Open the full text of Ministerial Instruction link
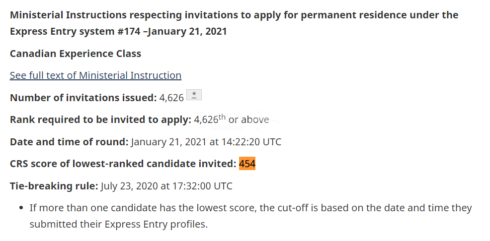This screenshot has height=241, width=490. [95, 75]
